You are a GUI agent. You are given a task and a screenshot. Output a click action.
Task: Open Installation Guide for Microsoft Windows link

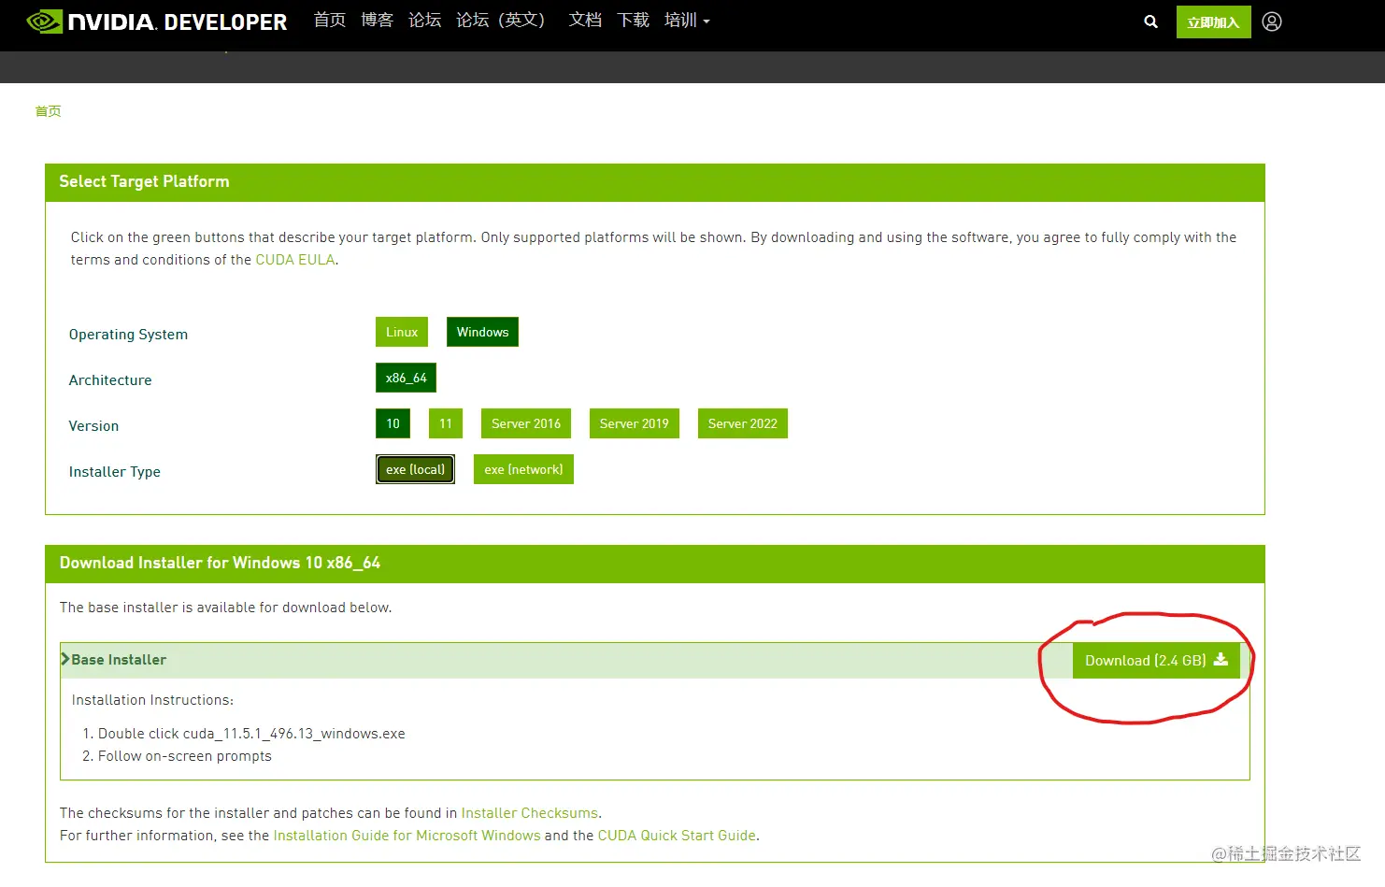click(407, 836)
